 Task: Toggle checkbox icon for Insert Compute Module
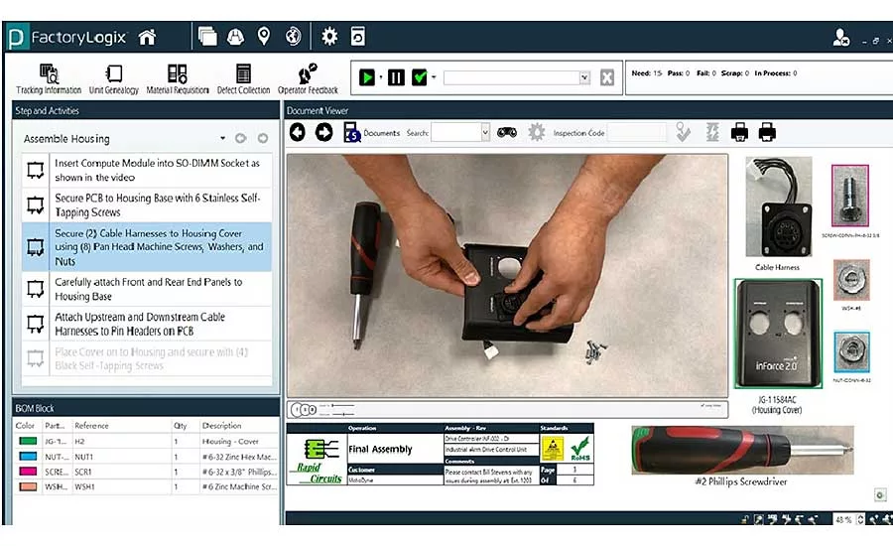coord(36,171)
